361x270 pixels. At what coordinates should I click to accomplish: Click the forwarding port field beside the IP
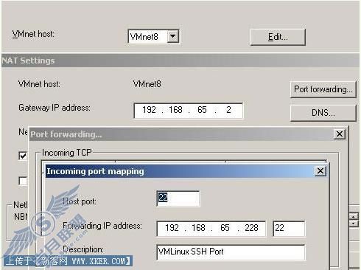tap(289, 229)
